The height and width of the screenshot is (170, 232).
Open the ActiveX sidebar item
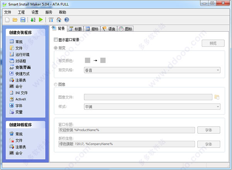18,99
